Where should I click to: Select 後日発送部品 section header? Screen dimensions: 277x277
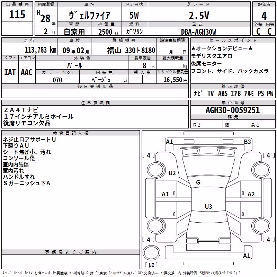[x=95, y=86]
